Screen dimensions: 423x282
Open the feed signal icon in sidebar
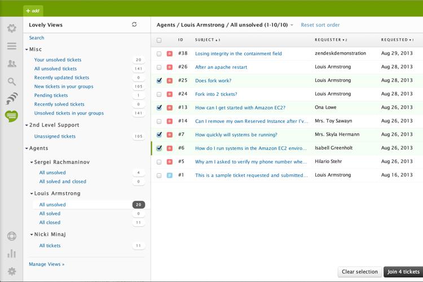[x=11, y=99]
